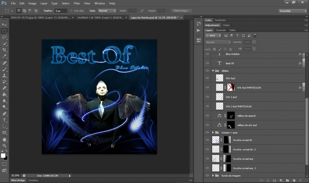Open the Timeline panel tab
This screenshot has height=183, width=309.
(x=33, y=180)
